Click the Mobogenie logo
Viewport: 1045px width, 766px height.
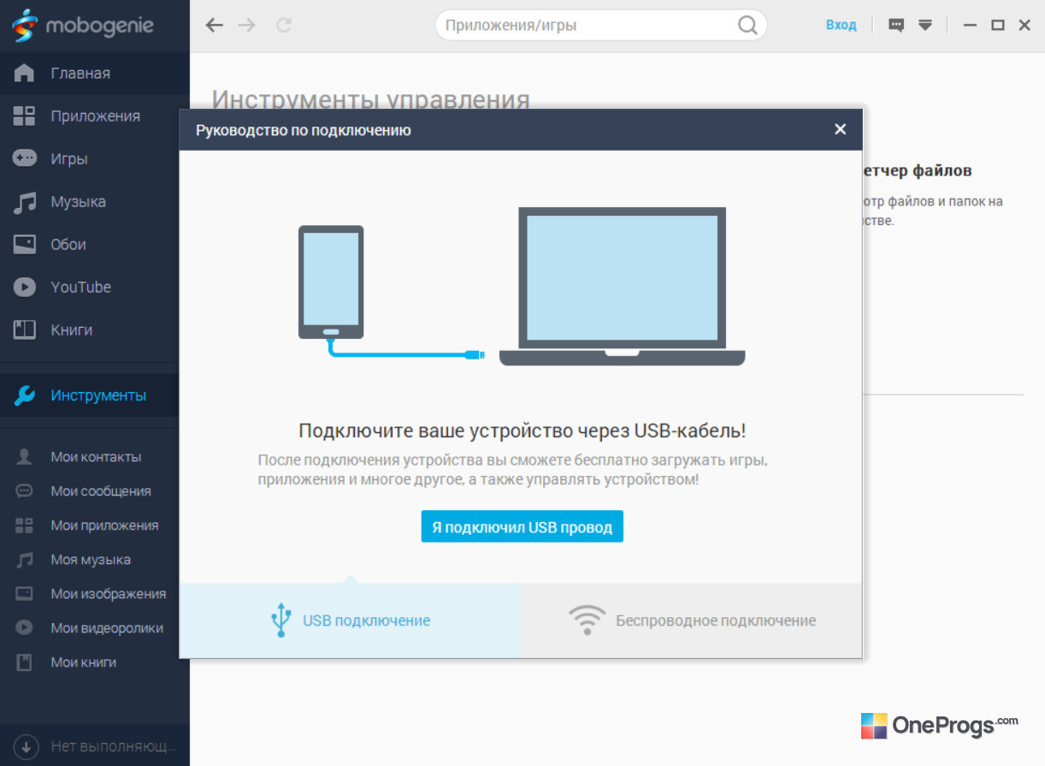point(83,25)
